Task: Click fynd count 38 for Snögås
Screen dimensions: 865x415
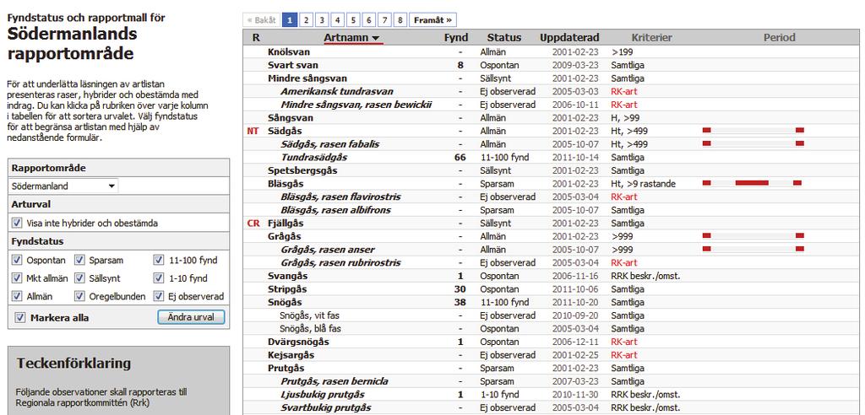Action: tap(460, 303)
